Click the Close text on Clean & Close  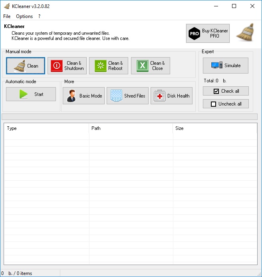pos(157,68)
